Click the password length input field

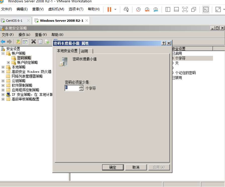pyautogui.click(x=72, y=88)
